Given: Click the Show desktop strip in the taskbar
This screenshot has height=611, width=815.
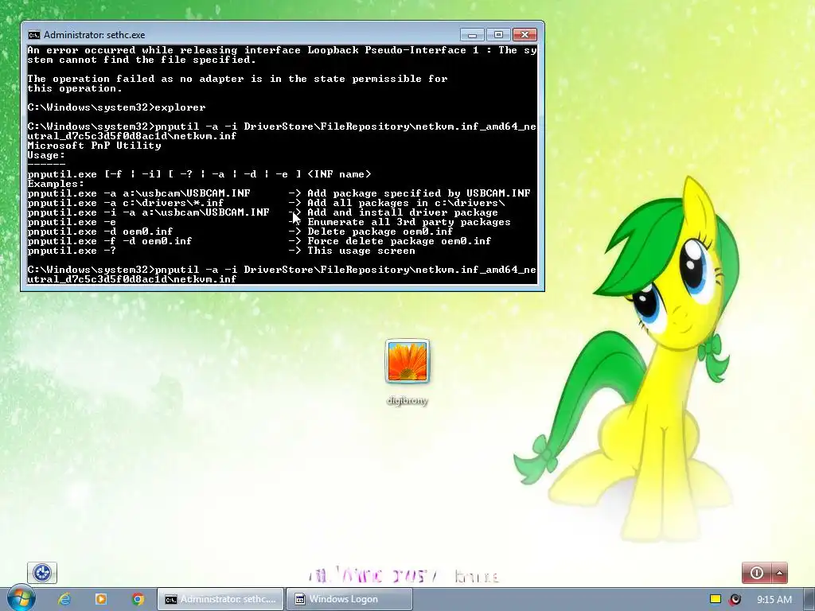Looking at the screenshot, I should pyautogui.click(x=811, y=599).
